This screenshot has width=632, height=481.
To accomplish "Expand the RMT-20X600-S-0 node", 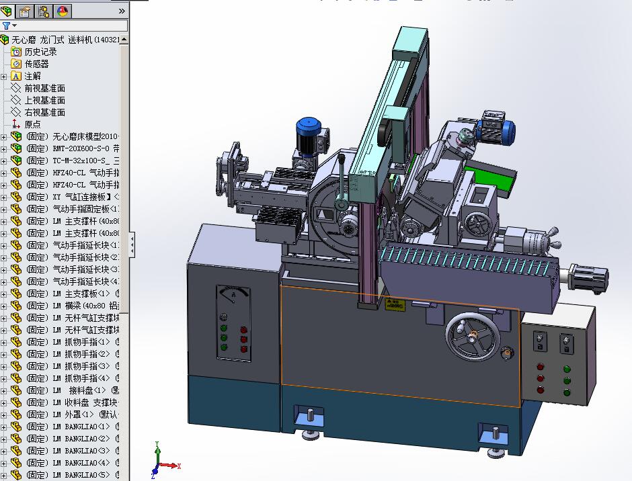I will tap(3, 149).
